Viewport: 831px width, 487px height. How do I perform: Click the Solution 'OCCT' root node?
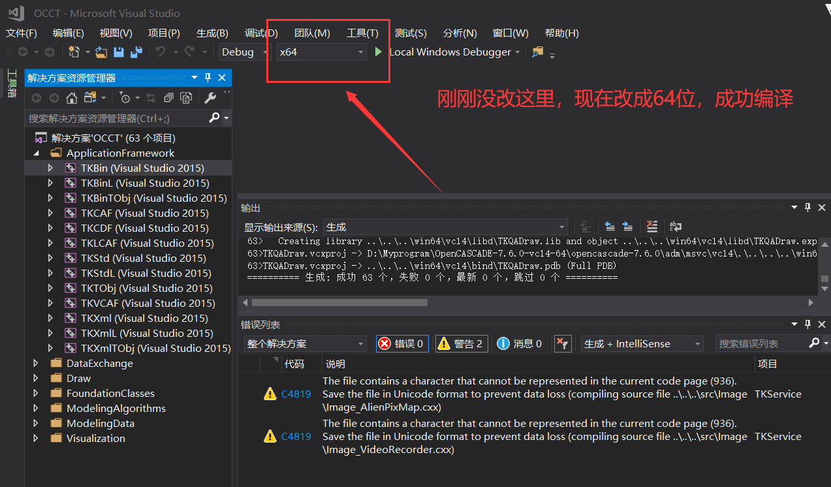(114, 138)
